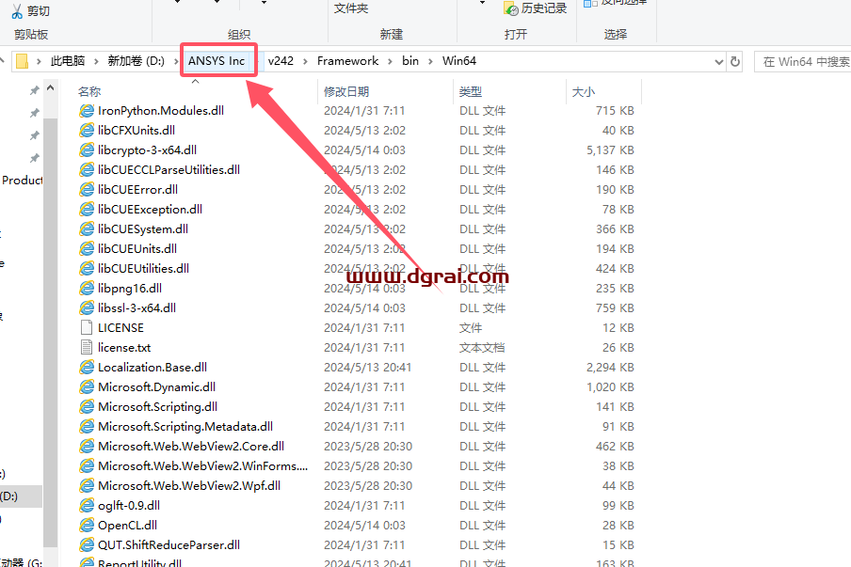Select Microsoft.Dynamic.dll icon

[87, 387]
